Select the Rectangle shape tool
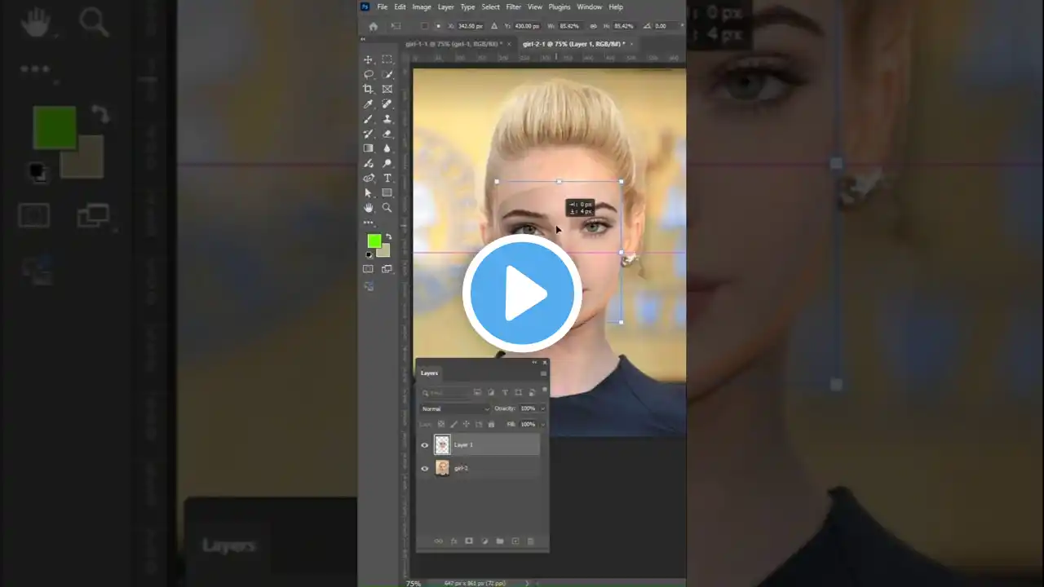1044x587 pixels. 387,192
